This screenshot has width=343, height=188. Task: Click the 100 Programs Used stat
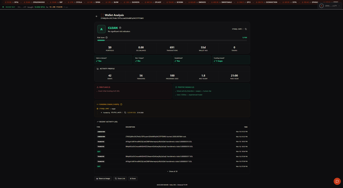172,77
